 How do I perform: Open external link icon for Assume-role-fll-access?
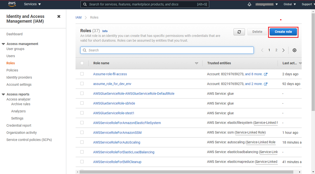266,74
